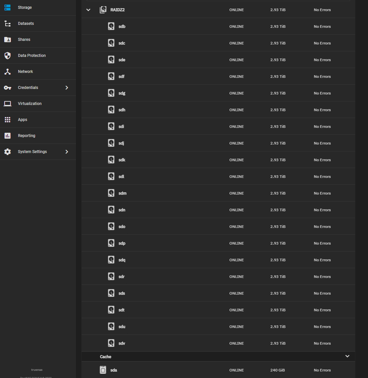The height and width of the screenshot is (378, 368).
Task: Click the Network topology icon
Action: [x=8, y=72]
